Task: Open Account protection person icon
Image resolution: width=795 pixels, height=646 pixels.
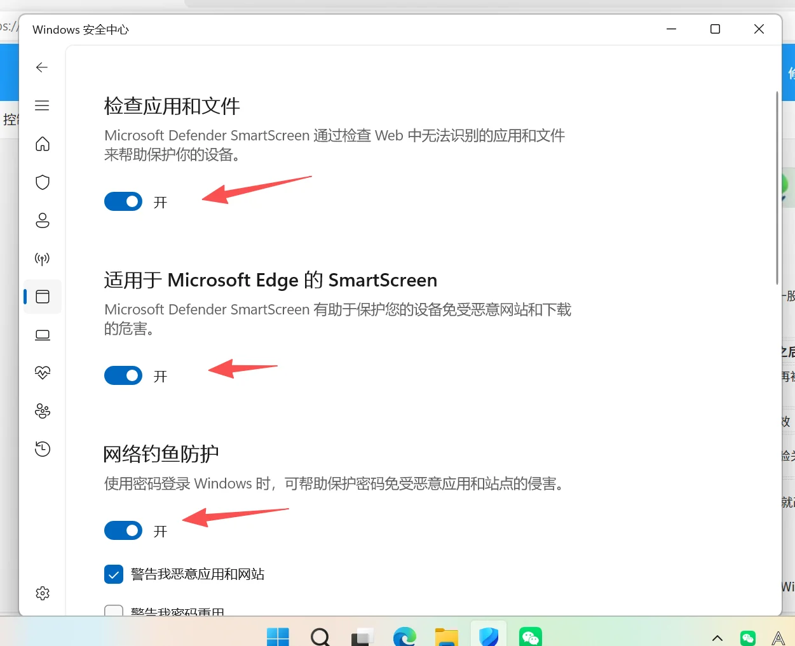Action: (x=43, y=220)
